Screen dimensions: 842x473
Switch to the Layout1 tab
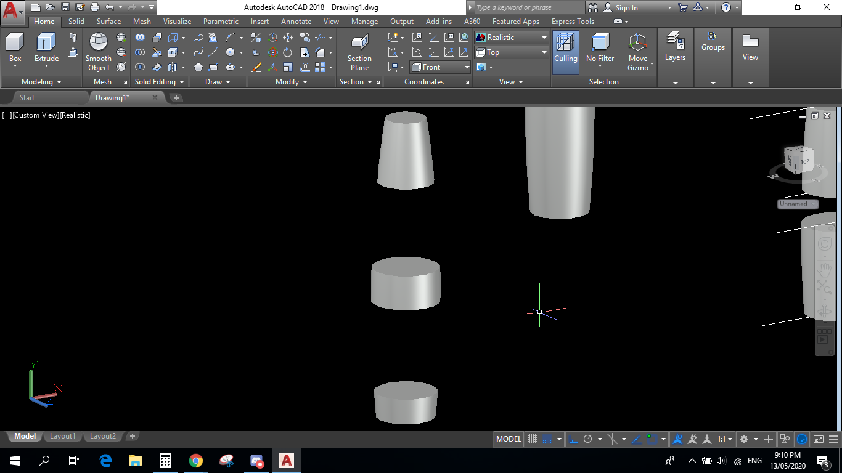(62, 436)
